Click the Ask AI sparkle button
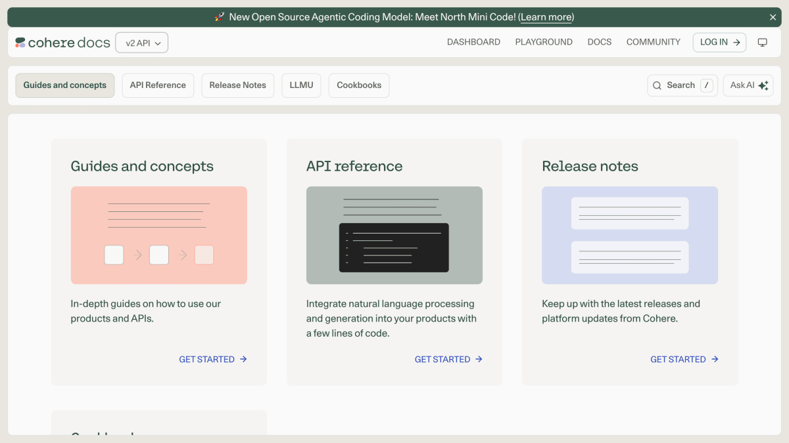Screen dimensions: 789x443 [x=748, y=85]
